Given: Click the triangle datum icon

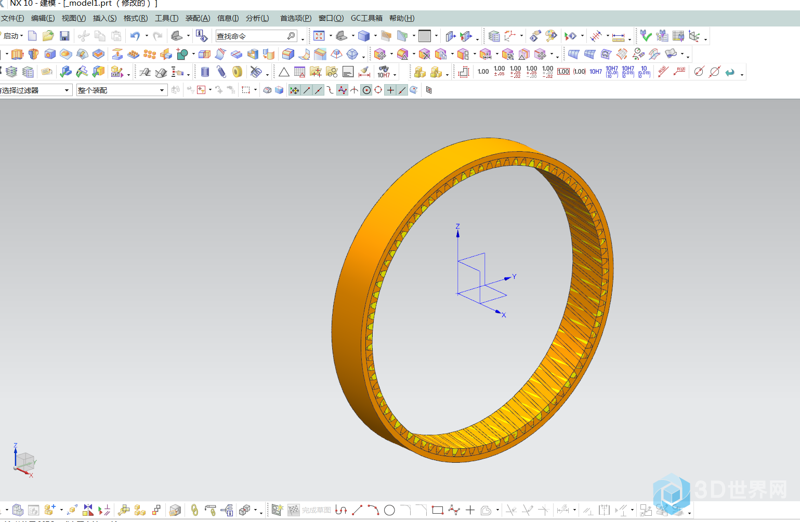Looking at the screenshot, I should click(284, 72).
